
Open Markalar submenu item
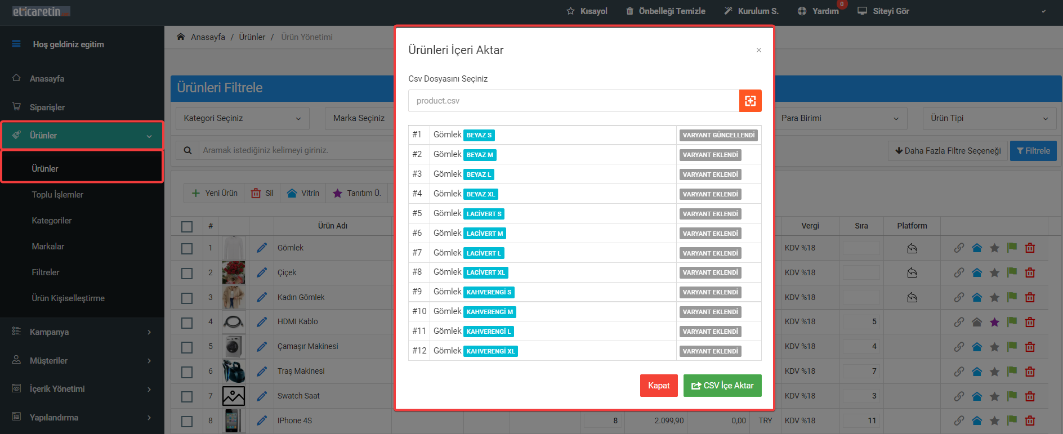point(48,246)
